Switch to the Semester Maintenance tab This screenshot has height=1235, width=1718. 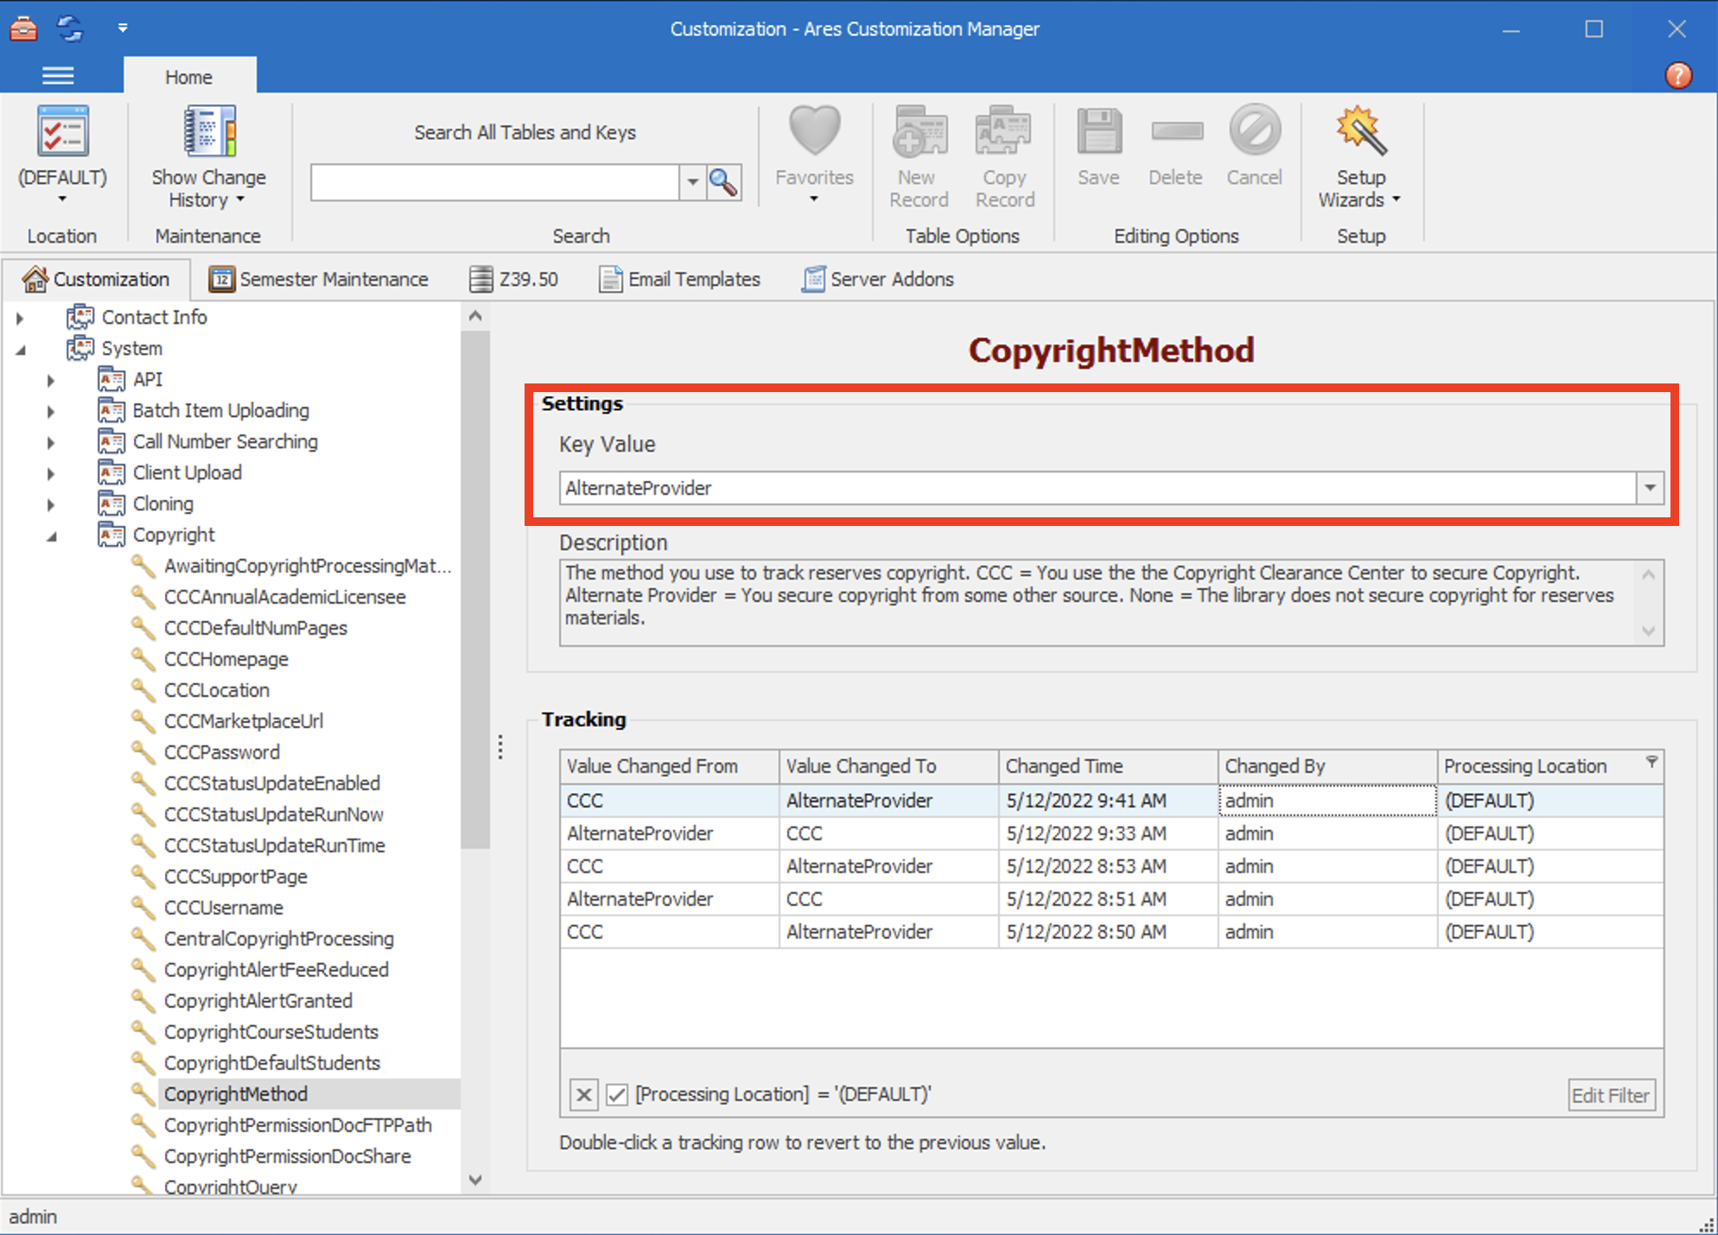click(334, 278)
